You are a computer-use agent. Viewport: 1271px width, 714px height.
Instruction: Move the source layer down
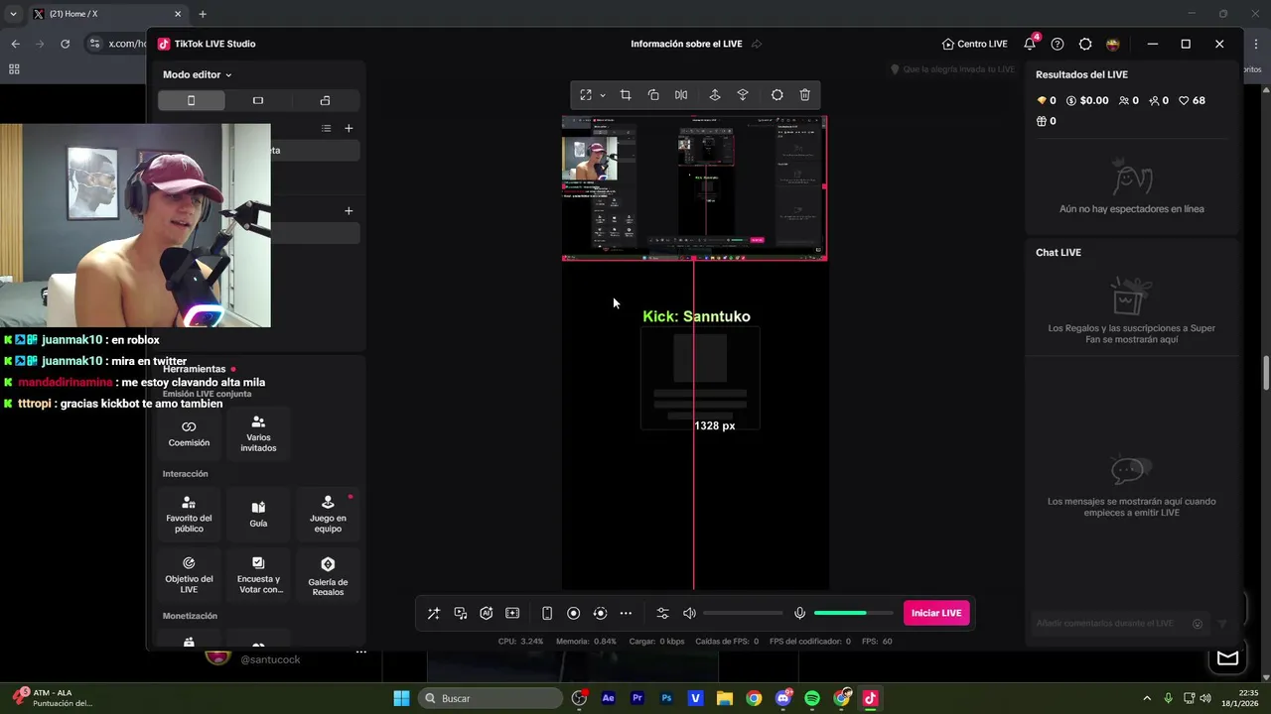[x=742, y=95]
